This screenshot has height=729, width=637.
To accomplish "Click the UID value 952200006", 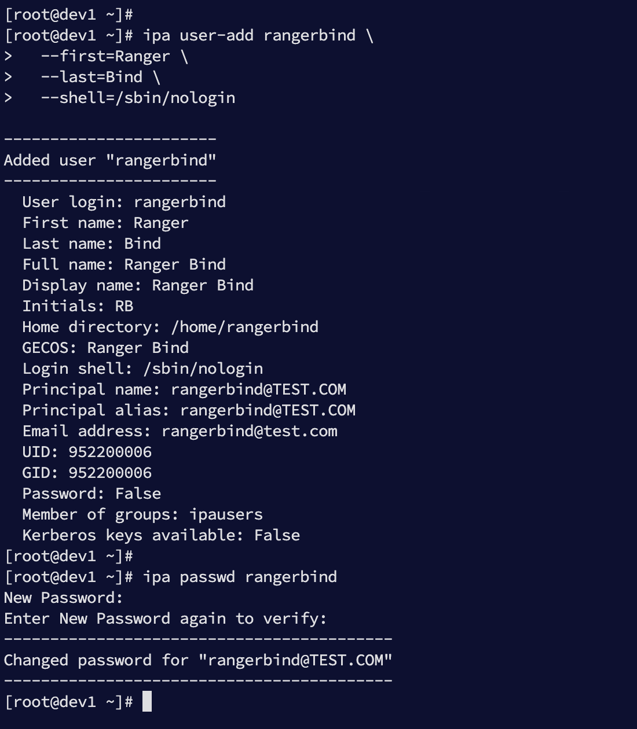I will tap(110, 452).
